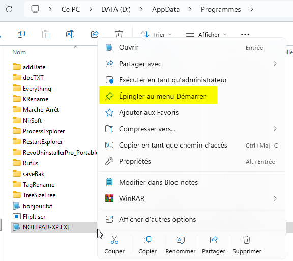Select the RevoUninstallerPro_Portable folder
This screenshot has width=293, height=261.
coord(55,152)
